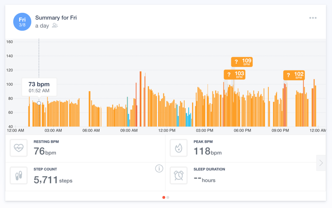Open the three-dot more options menu

pyautogui.click(x=313, y=18)
